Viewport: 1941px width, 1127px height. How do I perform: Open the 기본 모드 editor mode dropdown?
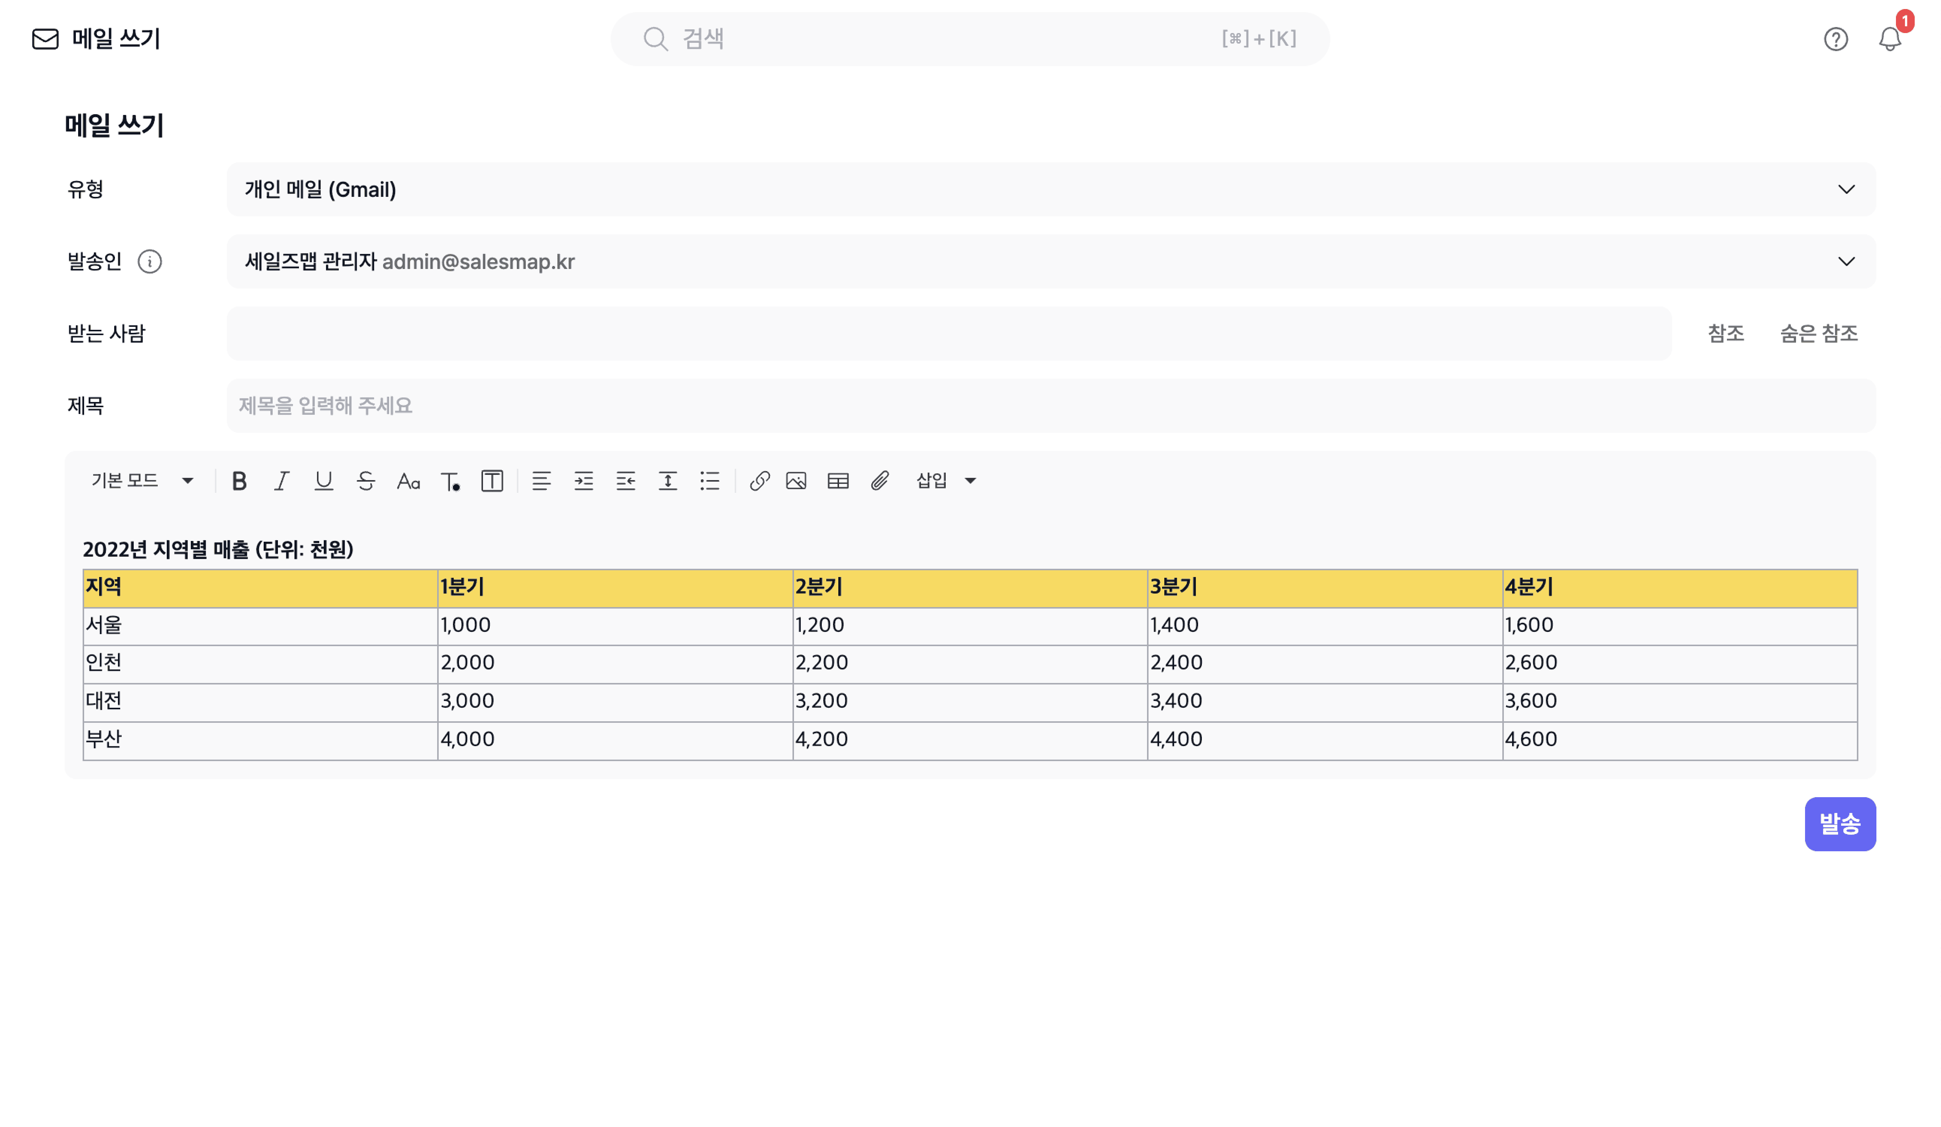142,481
